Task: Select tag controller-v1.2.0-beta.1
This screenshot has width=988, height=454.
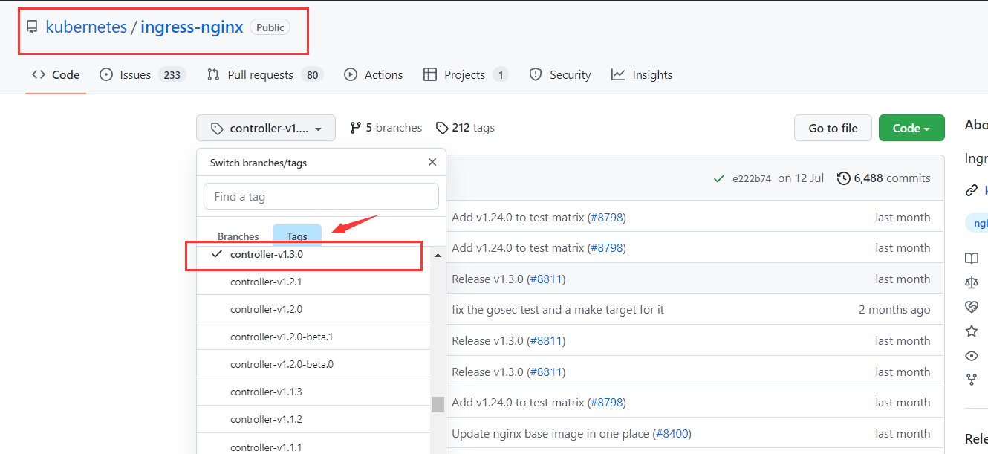Action: pos(313,337)
